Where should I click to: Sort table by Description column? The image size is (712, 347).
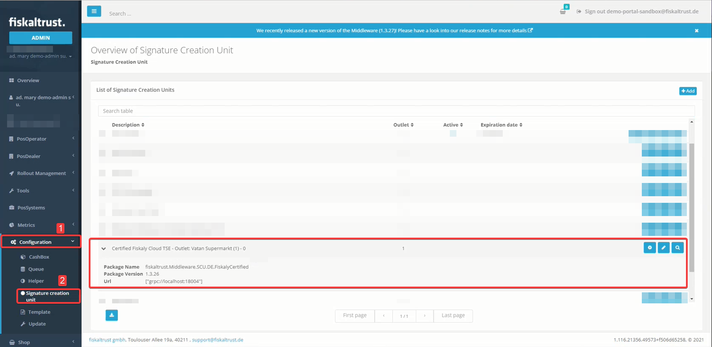128,125
